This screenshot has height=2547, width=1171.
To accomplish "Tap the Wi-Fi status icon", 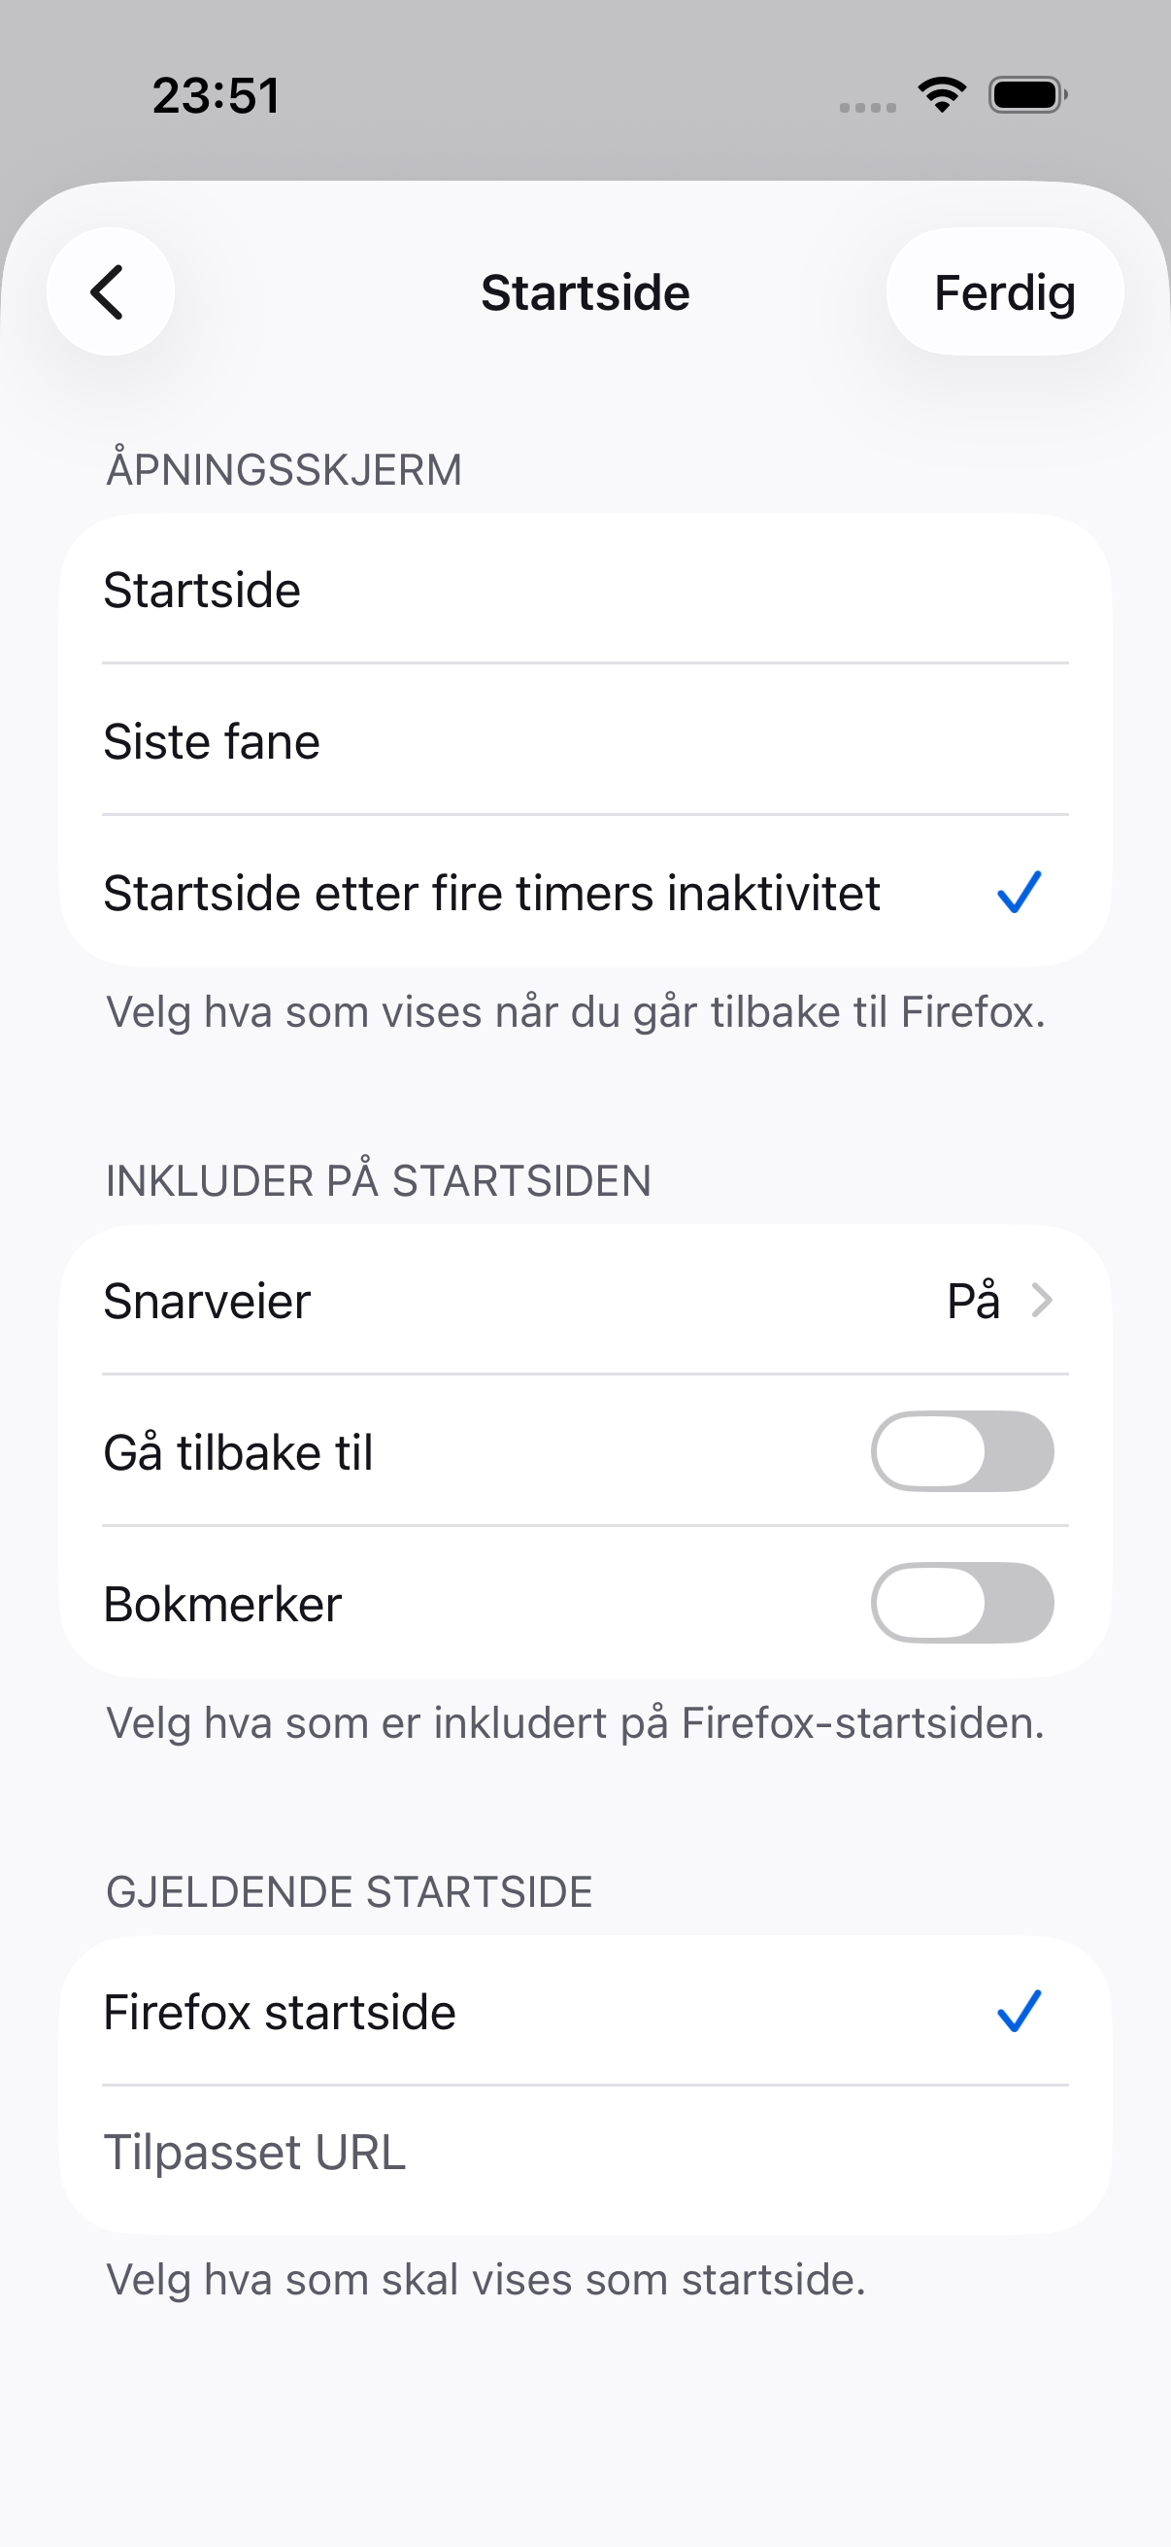I will [942, 95].
